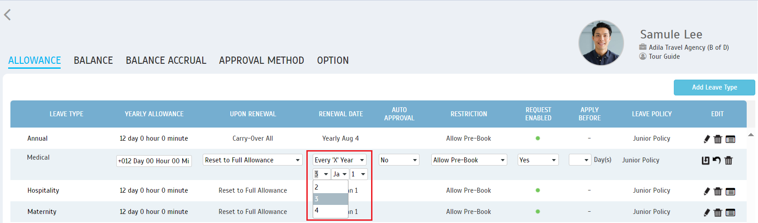
Task: Click the Medical yearly allowance input field
Action: tap(154, 161)
